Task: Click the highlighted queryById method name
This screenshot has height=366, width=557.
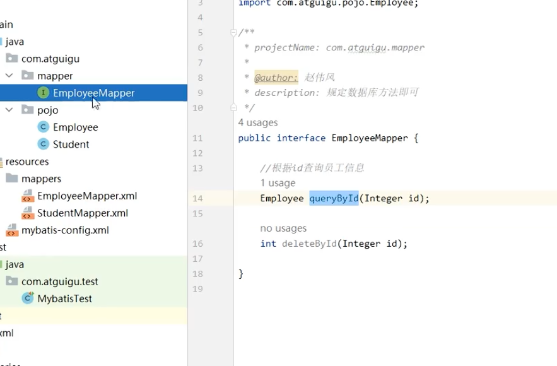Action: coord(334,198)
